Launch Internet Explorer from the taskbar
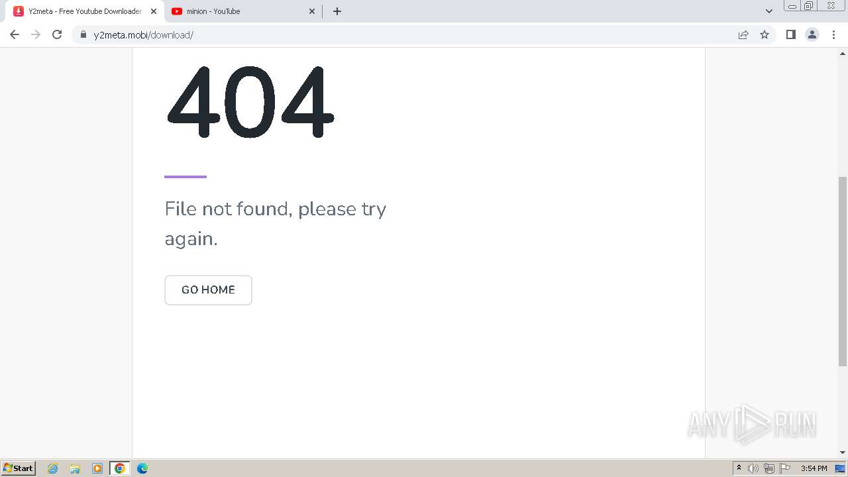Viewport: 848px width, 477px height. point(53,468)
